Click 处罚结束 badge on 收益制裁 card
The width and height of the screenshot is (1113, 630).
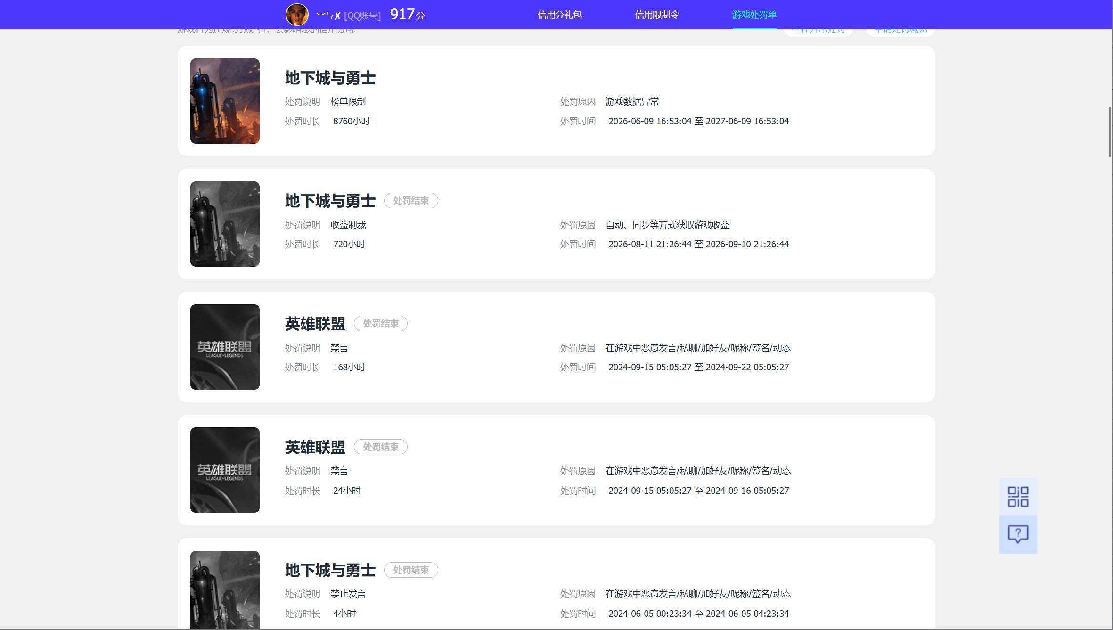coord(411,201)
